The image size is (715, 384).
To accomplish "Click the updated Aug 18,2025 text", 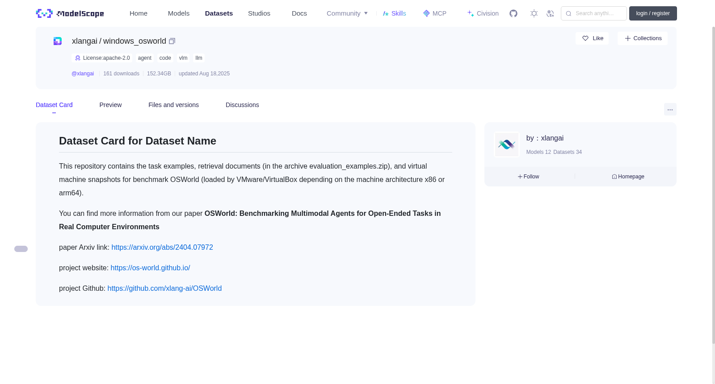I will coord(204,74).
